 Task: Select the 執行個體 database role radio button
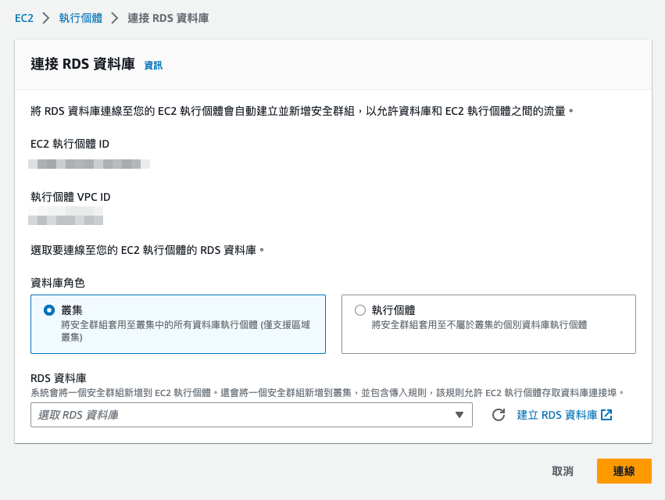tap(359, 309)
